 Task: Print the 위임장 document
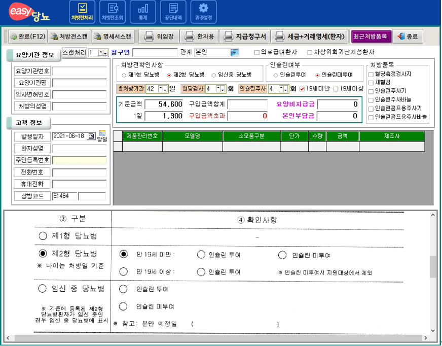[159, 37]
